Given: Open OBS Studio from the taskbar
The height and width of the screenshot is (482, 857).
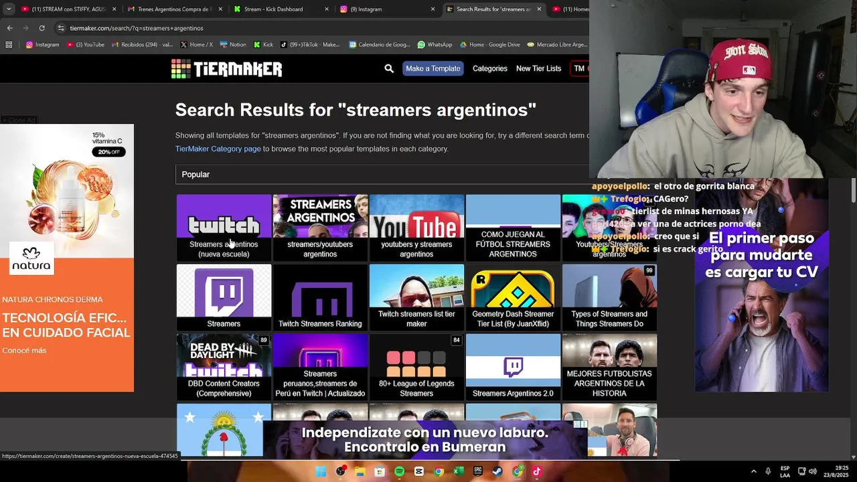Looking at the screenshot, I should 341,471.
